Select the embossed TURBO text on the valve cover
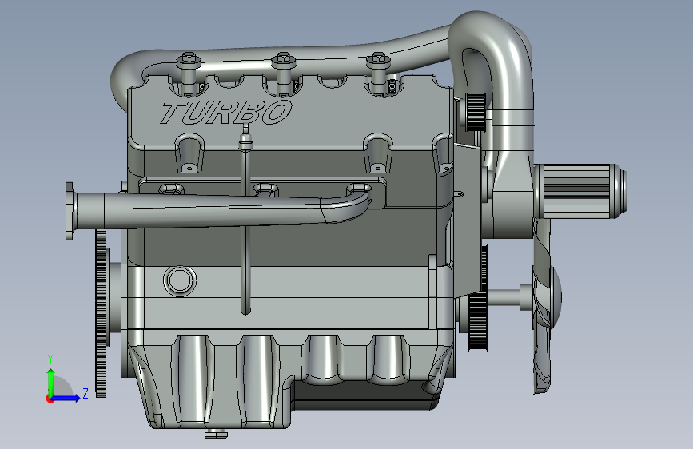The width and height of the screenshot is (693, 449). coord(226,112)
